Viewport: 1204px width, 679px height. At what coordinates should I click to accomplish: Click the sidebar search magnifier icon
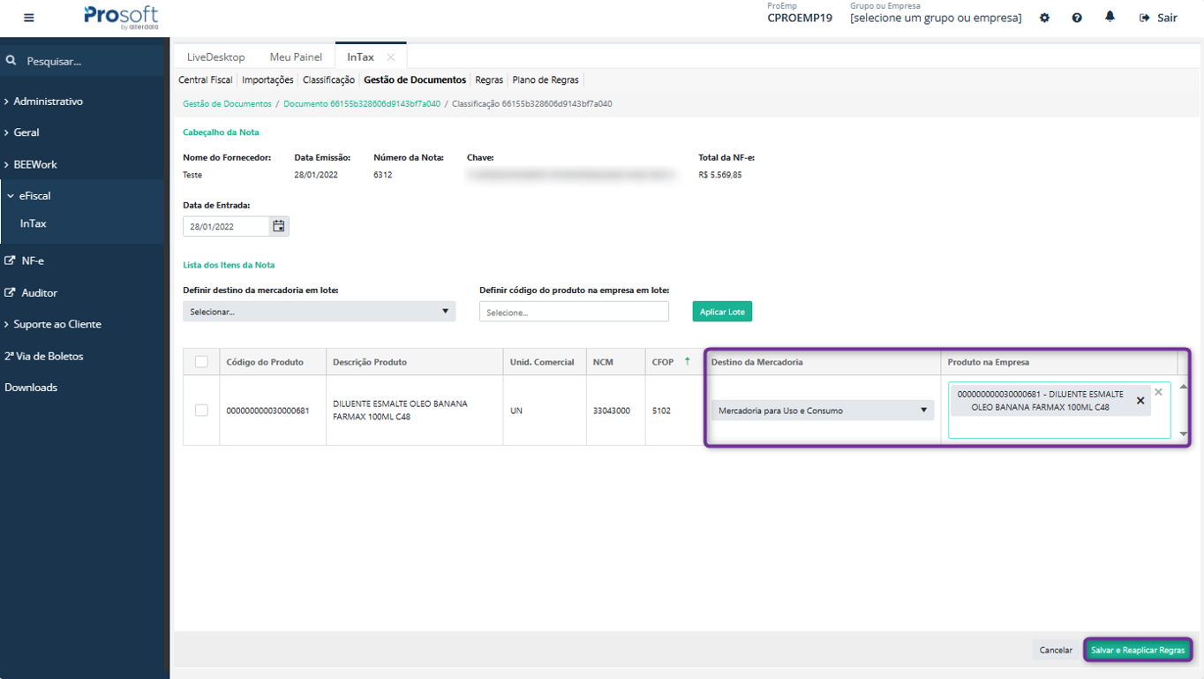point(11,61)
